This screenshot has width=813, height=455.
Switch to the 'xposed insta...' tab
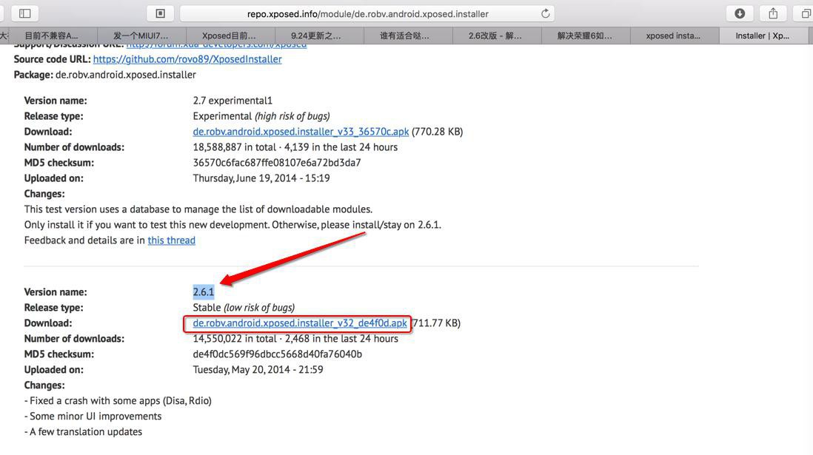[673, 36]
